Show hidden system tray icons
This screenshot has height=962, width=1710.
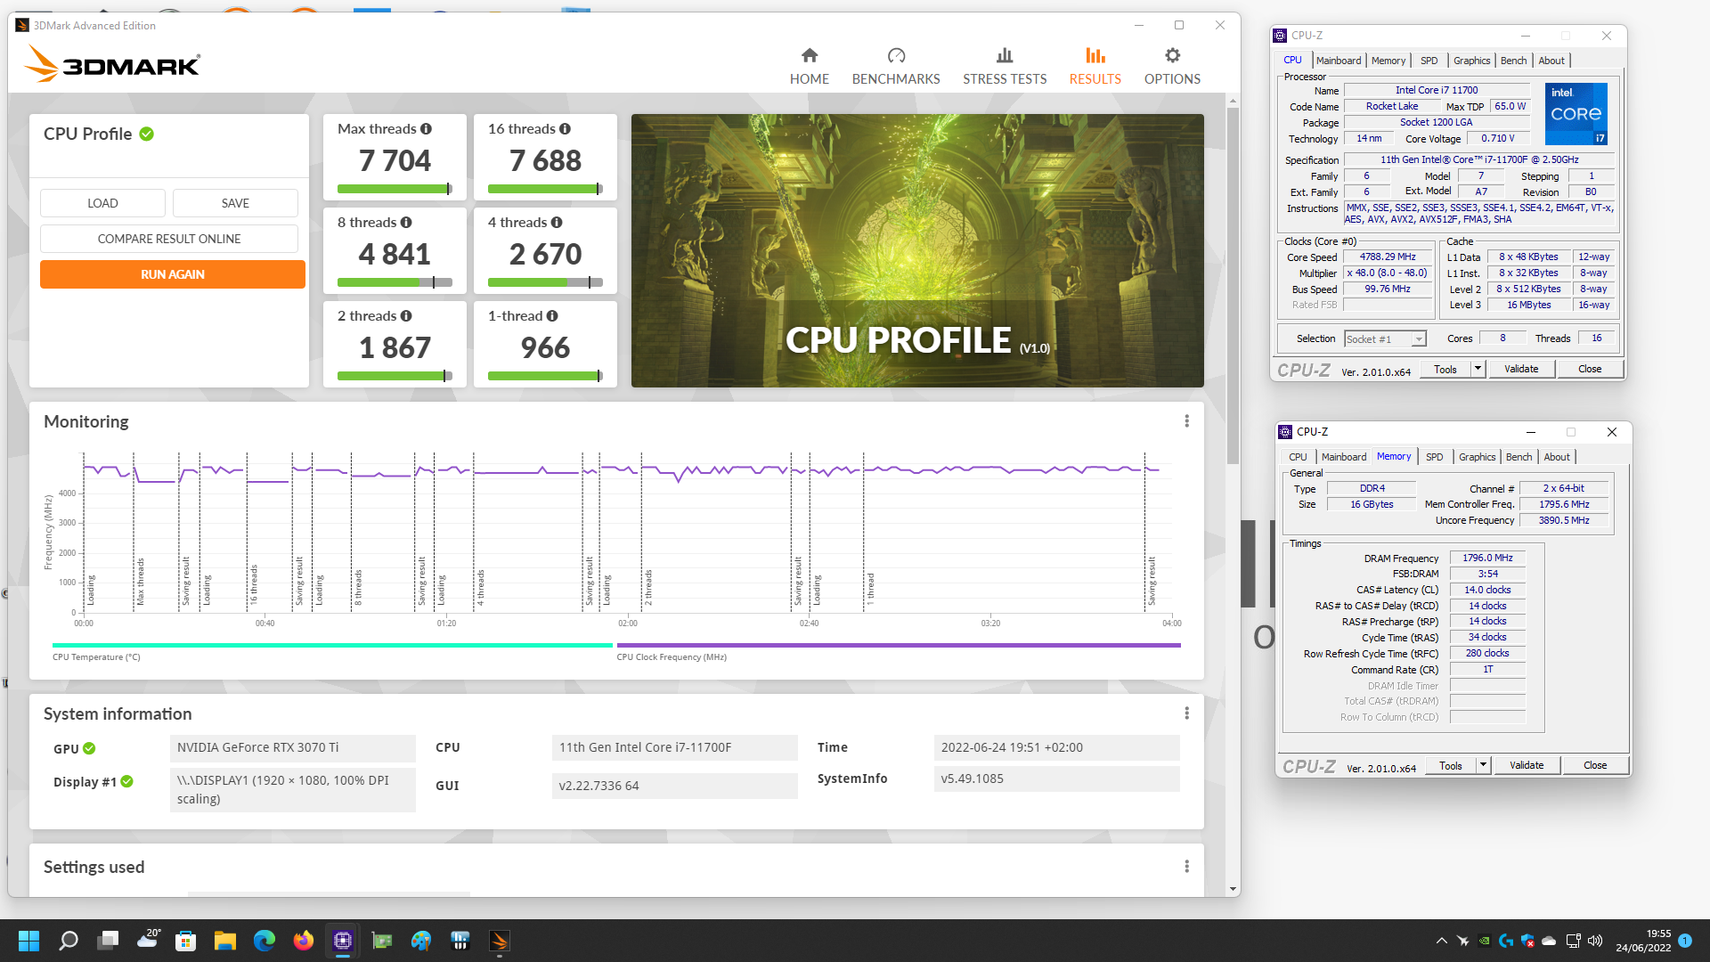1441,941
